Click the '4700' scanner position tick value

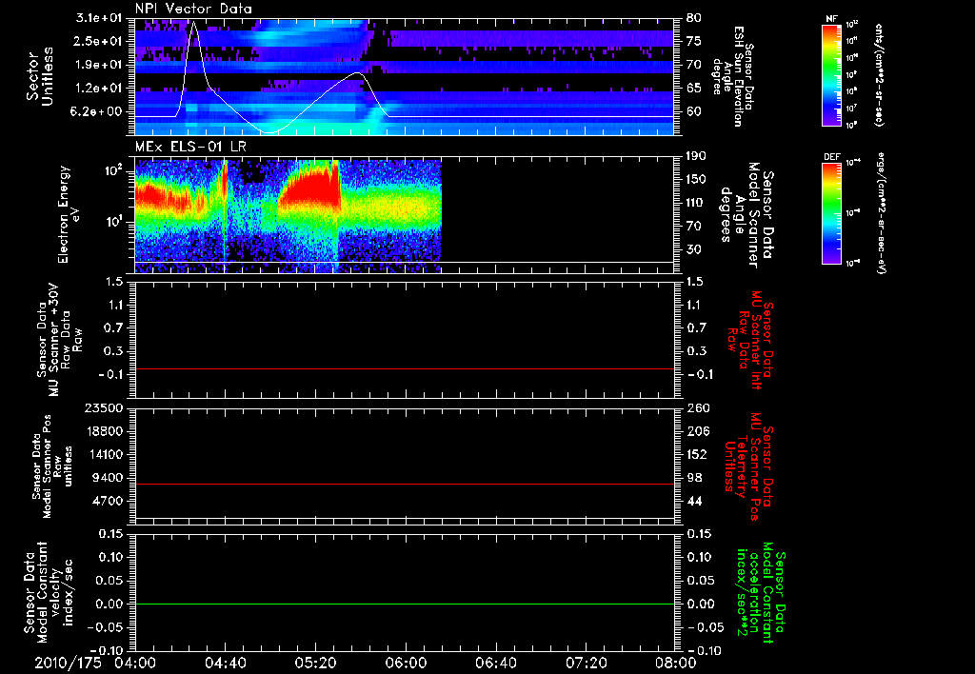pos(109,501)
